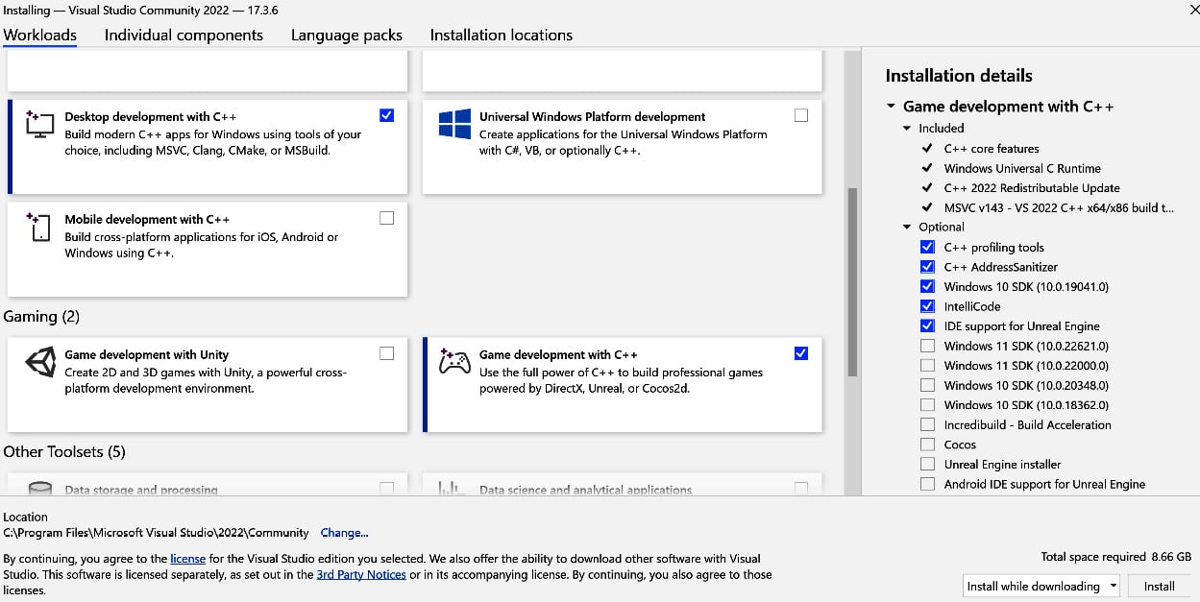Click the Gaming (2) section heading

pos(41,316)
